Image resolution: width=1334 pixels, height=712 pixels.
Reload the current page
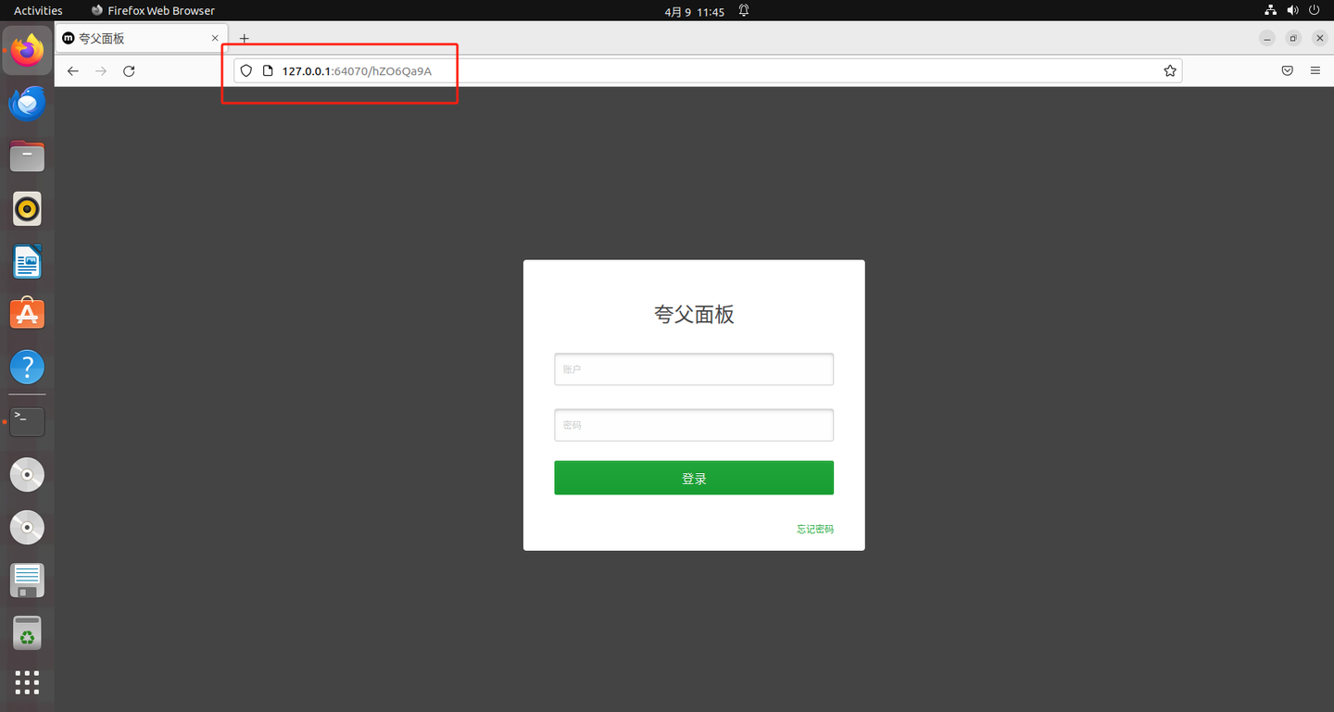(128, 70)
